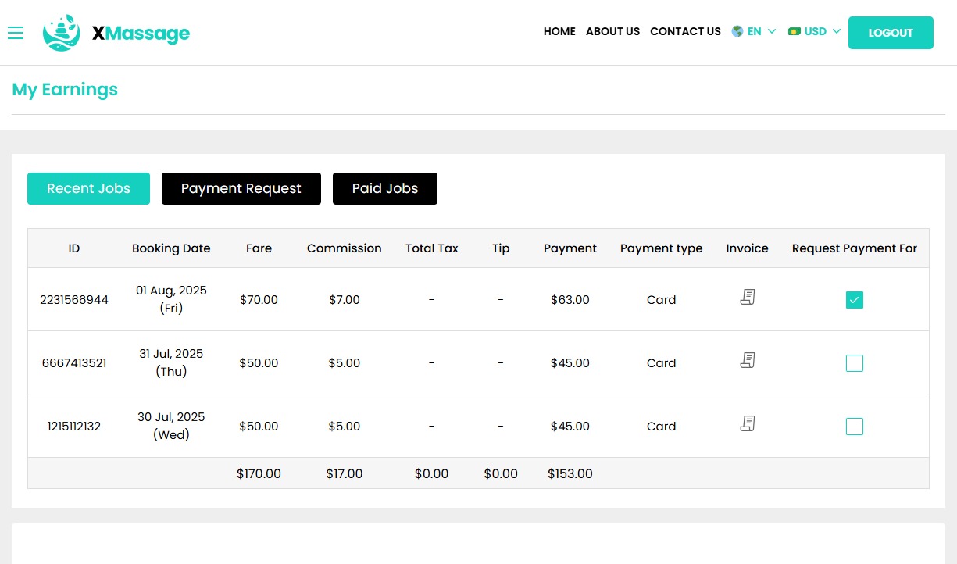The width and height of the screenshot is (957, 564).
Task: Click the globe language icon
Action: (x=737, y=32)
